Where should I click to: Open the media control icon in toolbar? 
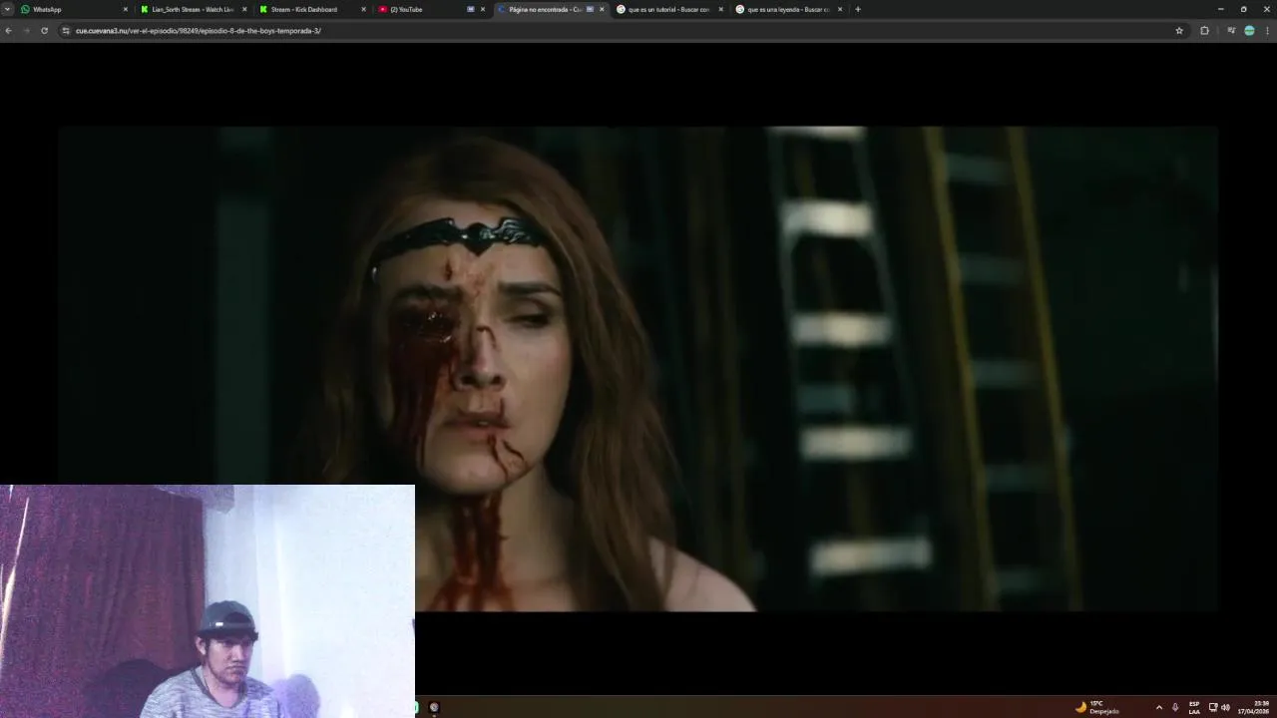click(1231, 31)
